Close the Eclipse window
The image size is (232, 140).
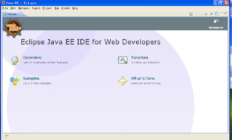[x=227, y=3]
